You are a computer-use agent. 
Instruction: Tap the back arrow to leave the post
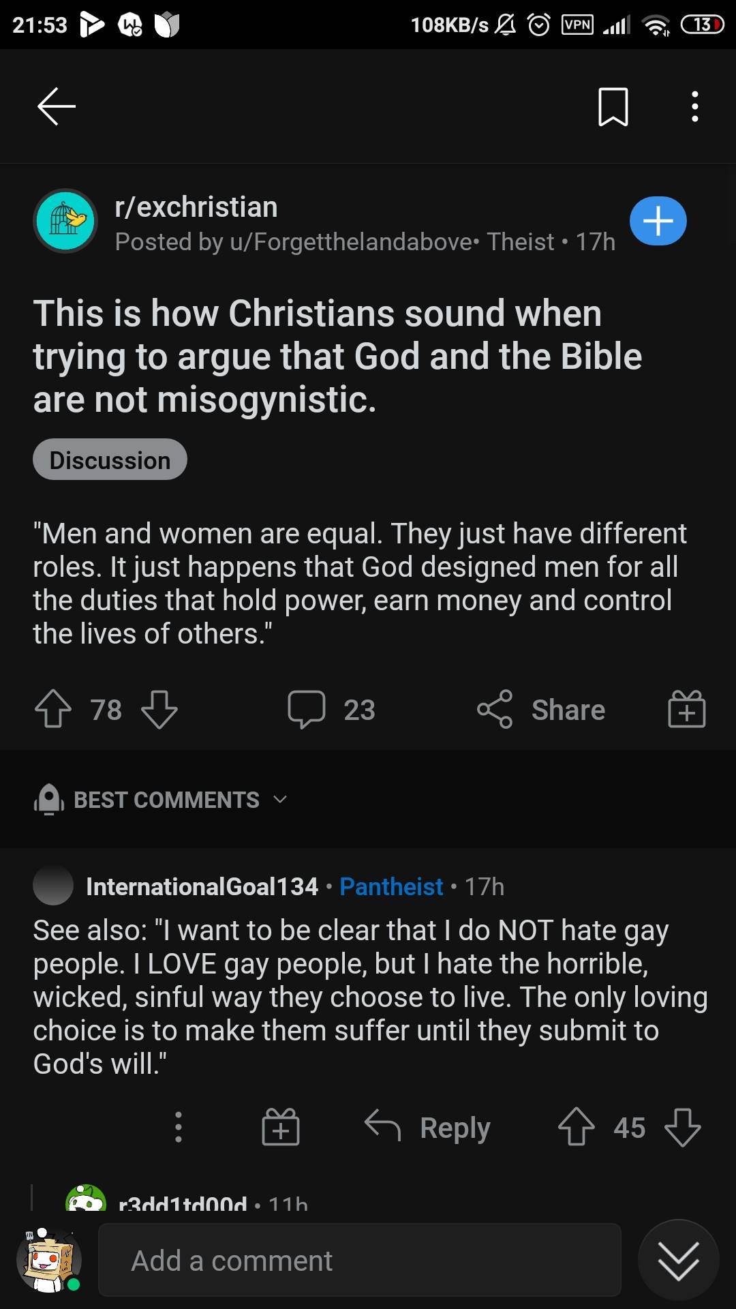pyautogui.click(x=55, y=106)
